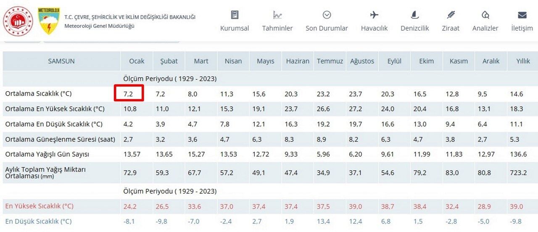Click the Tahminler chart icon
Screen dimensions: 538x232
pyautogui.click(x=277, y=15)
